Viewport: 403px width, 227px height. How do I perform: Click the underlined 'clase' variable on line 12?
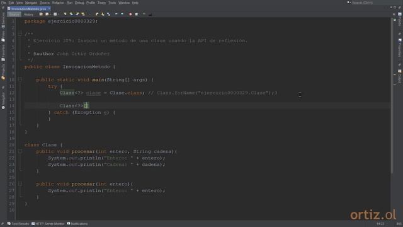93,93
